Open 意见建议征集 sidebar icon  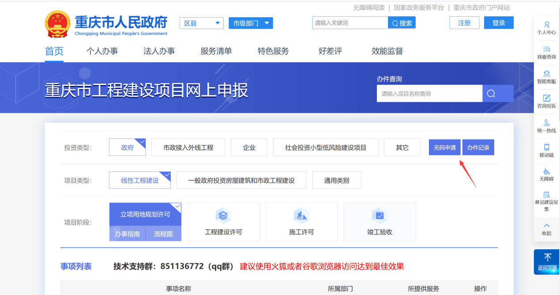coord(546,201)
